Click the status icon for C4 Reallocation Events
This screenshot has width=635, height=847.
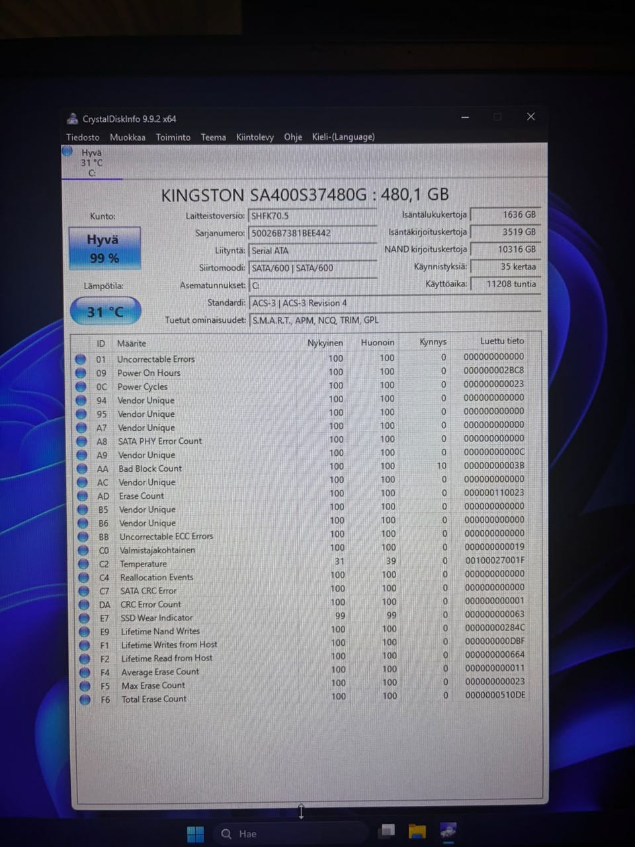click(83, 578)
